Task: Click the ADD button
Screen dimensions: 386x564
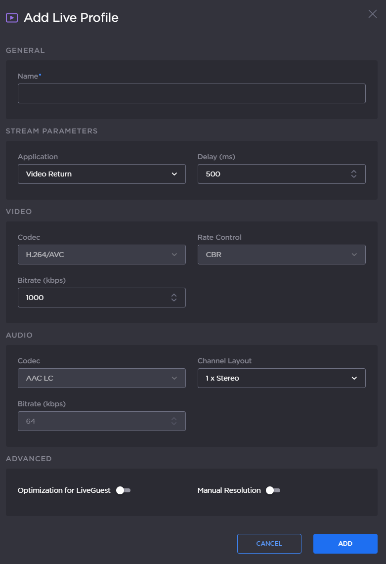Action: click(x=345, y=543)
